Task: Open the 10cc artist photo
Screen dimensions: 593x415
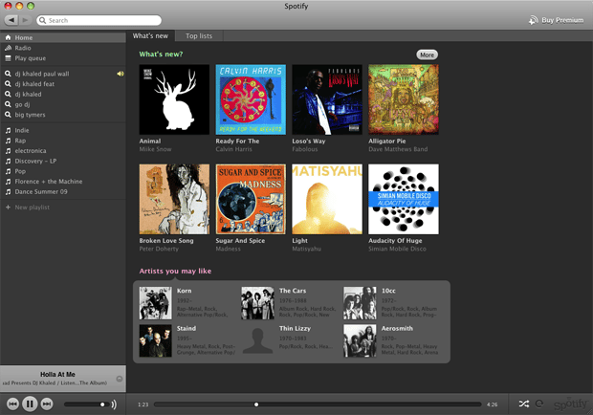Action: pyautogui.click(x=360, y=303)
